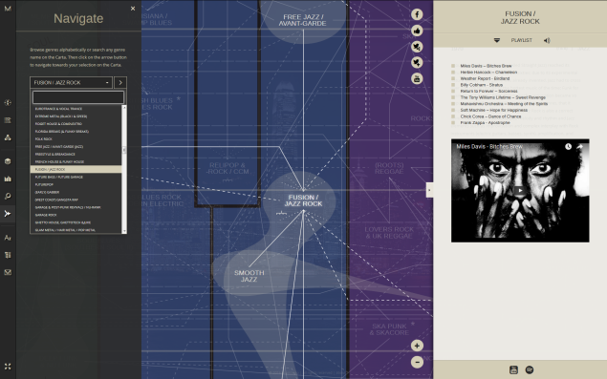Zoom out with the minus button

tap(417, 362)
